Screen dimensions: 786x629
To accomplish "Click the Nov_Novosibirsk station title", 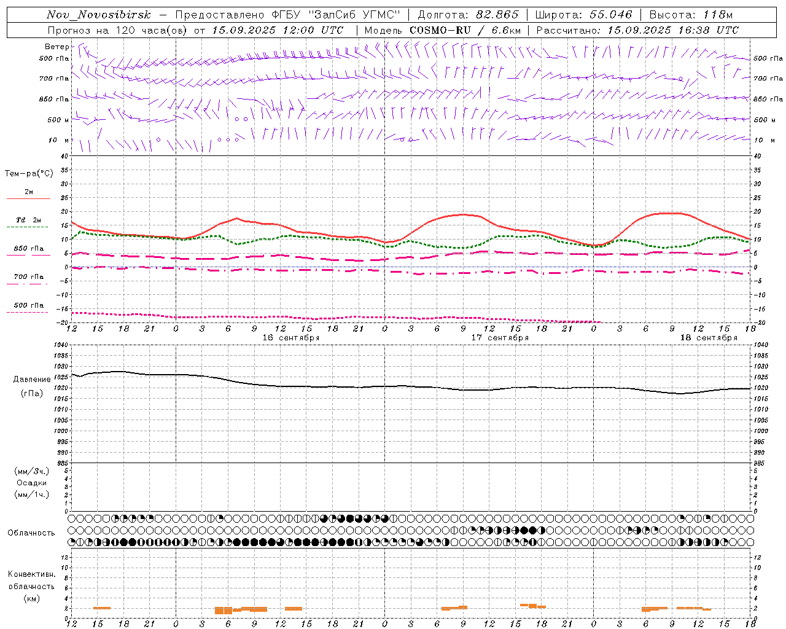I will 99,15.
